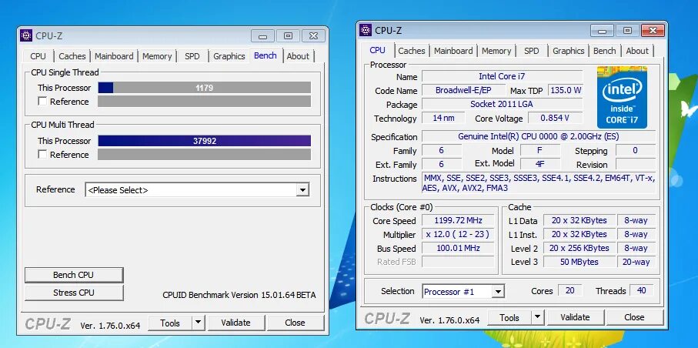Click the empty Reference bar under Single Thread
The image size is (698, 348).
click(205, 102)
